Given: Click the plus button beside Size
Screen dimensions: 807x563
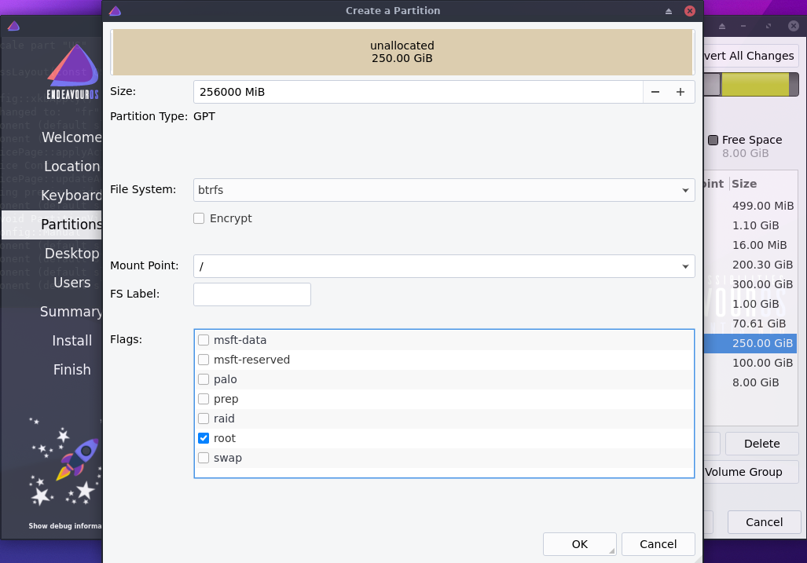Looking at the screenshot, I should pyautogui.click(x=680, y=92).
